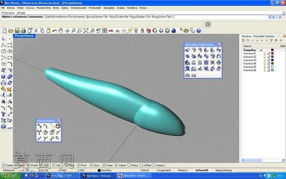Open the Analiza menu

(x=121, y=8)
